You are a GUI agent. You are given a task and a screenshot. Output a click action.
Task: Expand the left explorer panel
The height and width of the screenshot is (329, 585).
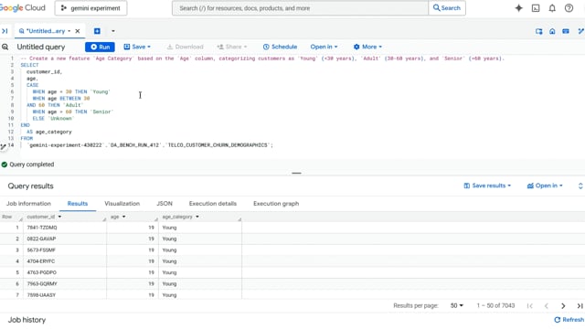[5, 31]
